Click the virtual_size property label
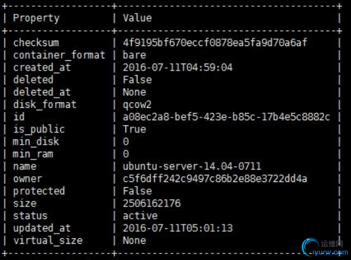Screen dimensions: 351x260 pyautogui.click(x=48, y=240)
